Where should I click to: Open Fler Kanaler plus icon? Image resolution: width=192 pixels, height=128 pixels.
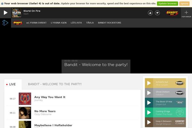(186, 12)
